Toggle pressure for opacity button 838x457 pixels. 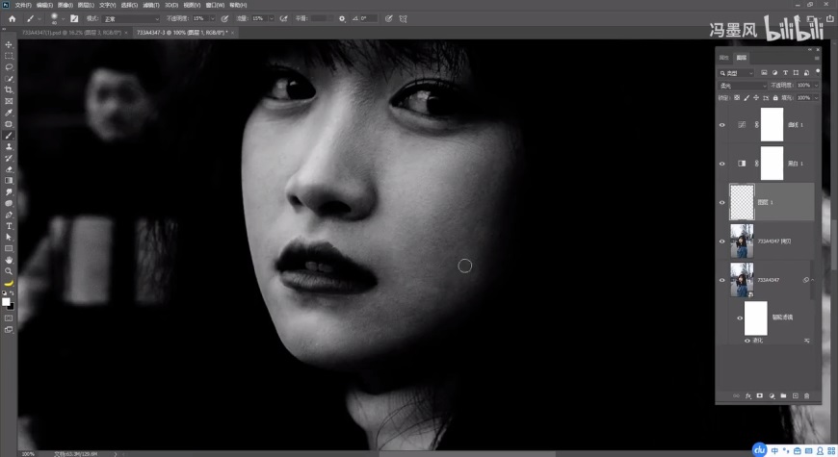224,18
